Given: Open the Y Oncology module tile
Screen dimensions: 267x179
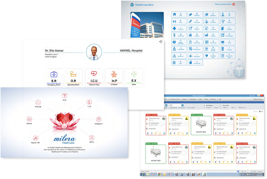Looking at the screenshot, I should click(228, 49).
